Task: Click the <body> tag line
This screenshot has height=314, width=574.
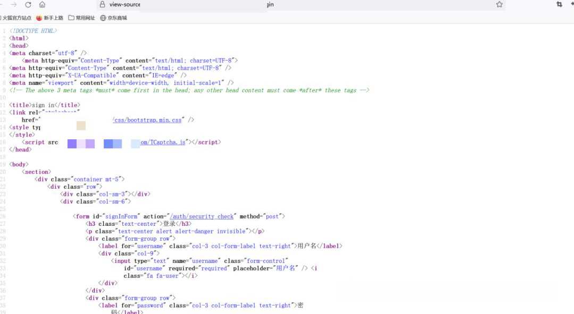Action: coord(19,165)
